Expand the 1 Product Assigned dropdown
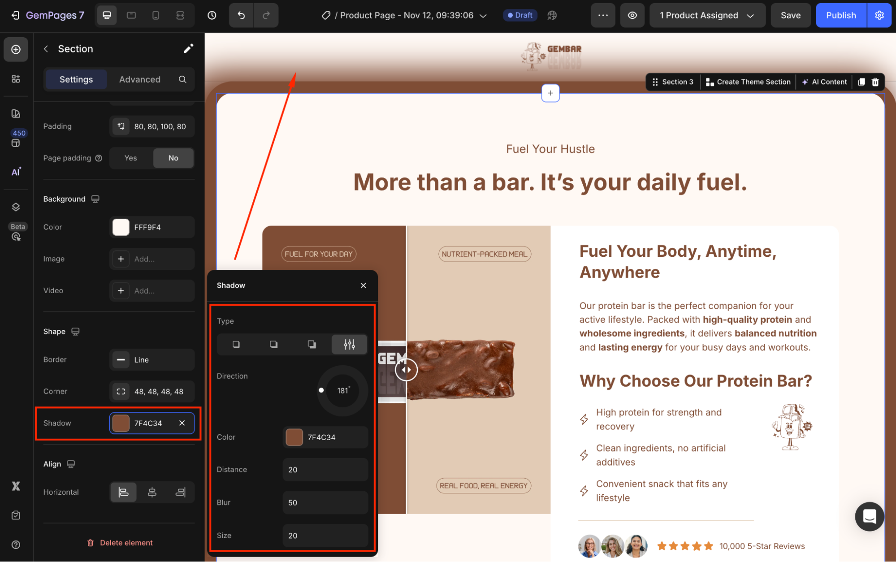This screenshot has height=562, width=896. tap(707, 15)
